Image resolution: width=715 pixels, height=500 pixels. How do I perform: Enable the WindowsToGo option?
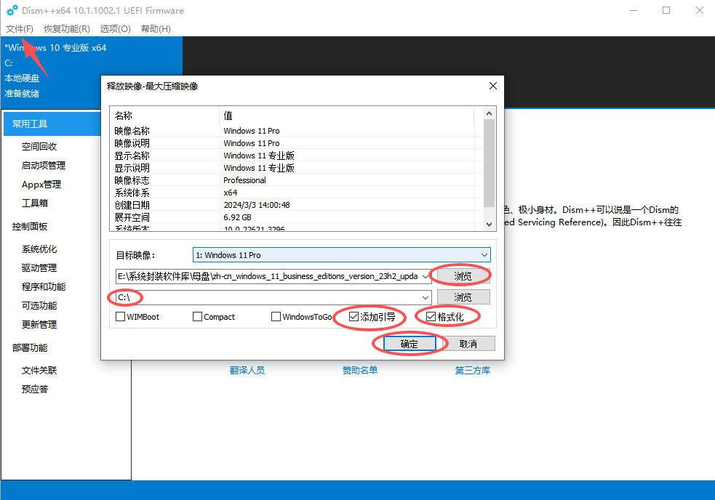(276, 317)
